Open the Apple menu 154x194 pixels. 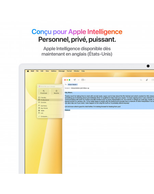tap(28, 71)
